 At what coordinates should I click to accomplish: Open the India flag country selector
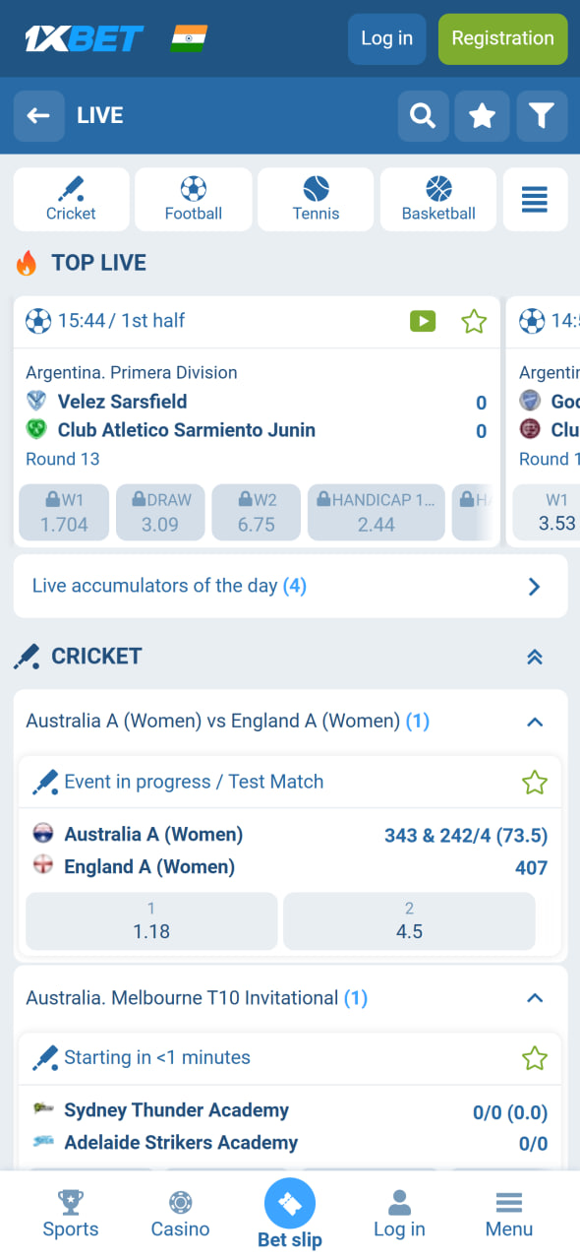pyautogui.click(x=189, y=38)
